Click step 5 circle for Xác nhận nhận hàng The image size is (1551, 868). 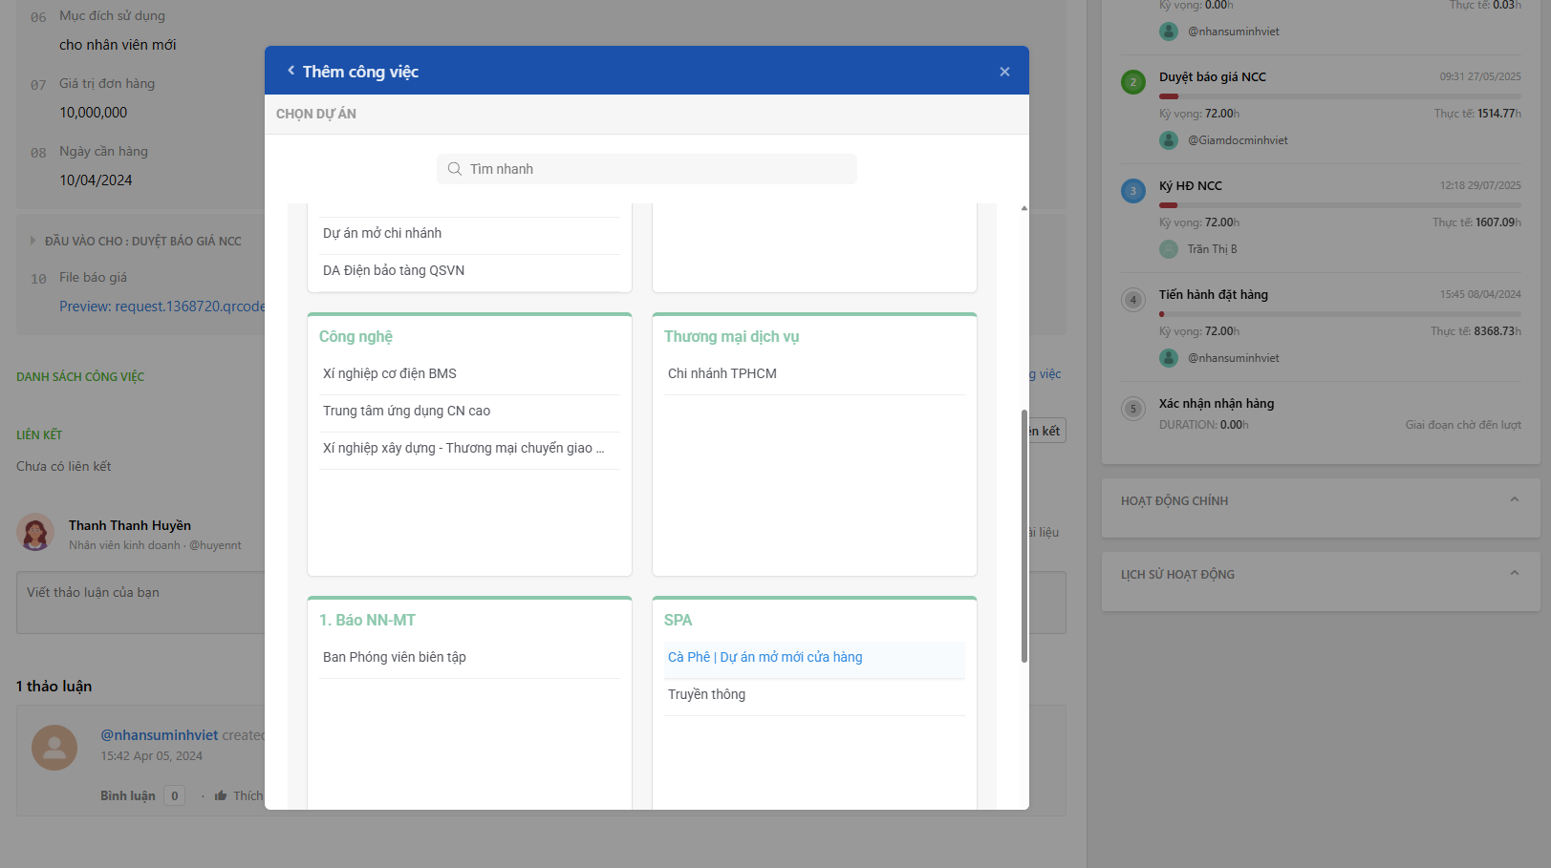(1133, 409)
